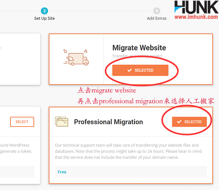This screenshot has height=190, width=219.
Task: Click step 2 circle in progress bar
Action: coord(44,11)
